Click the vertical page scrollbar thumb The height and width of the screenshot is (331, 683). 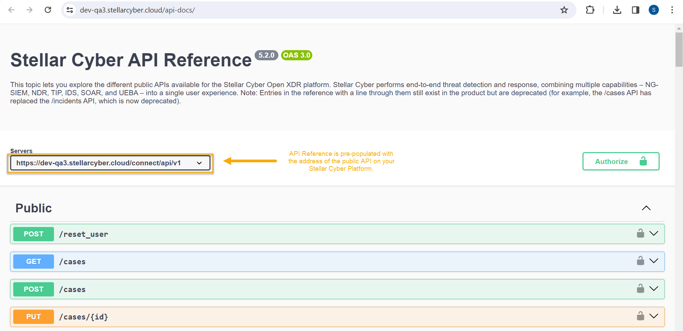click(x=679, y=49)
